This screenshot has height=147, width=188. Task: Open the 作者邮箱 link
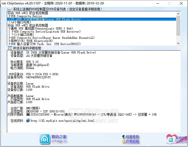coord(132,141)
